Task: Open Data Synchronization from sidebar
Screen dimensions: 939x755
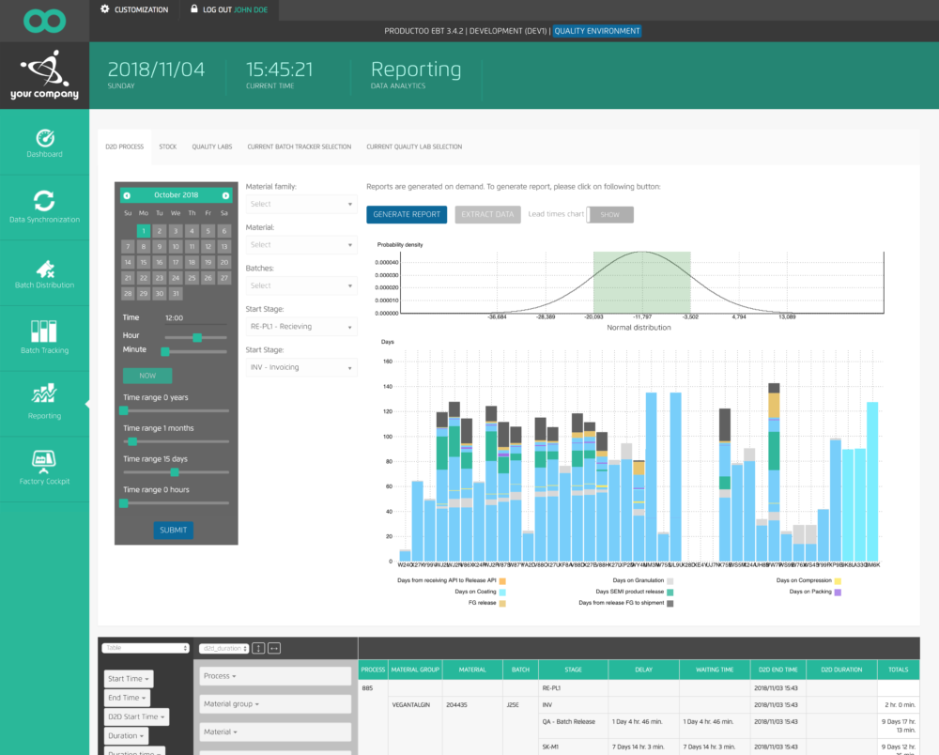Action: 44,201
